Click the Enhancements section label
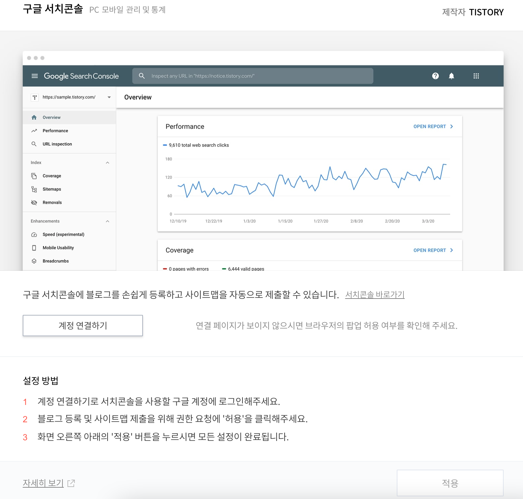This screenshot has width=523, height=499. pyautogui.click(x=45, y=221)
